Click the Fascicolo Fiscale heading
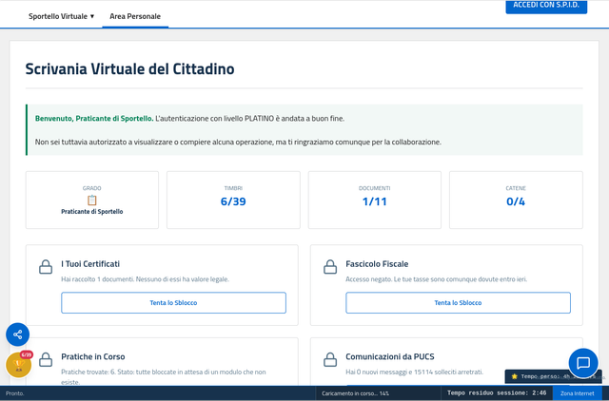Viewport: 609px width, 401px height. point(377,264)
